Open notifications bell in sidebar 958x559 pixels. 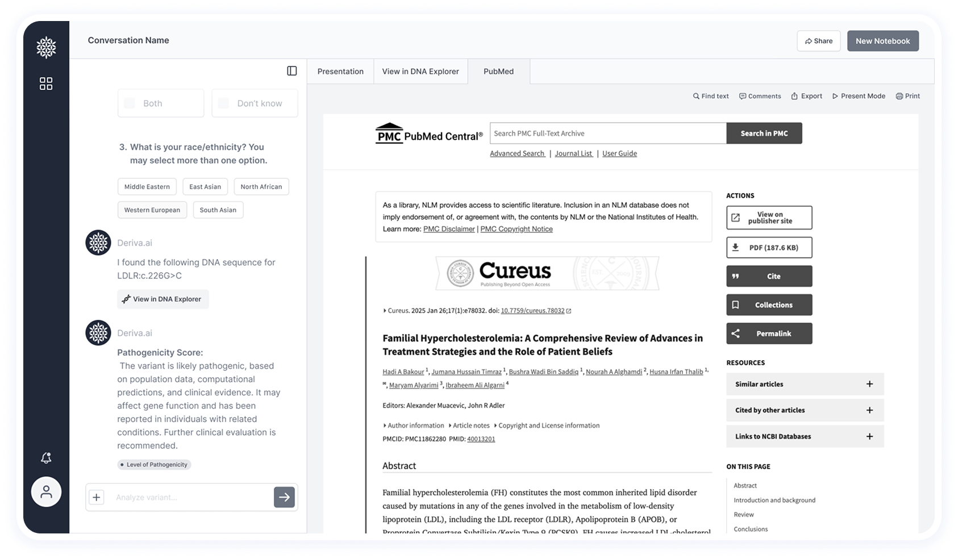[x=46, y=458]
